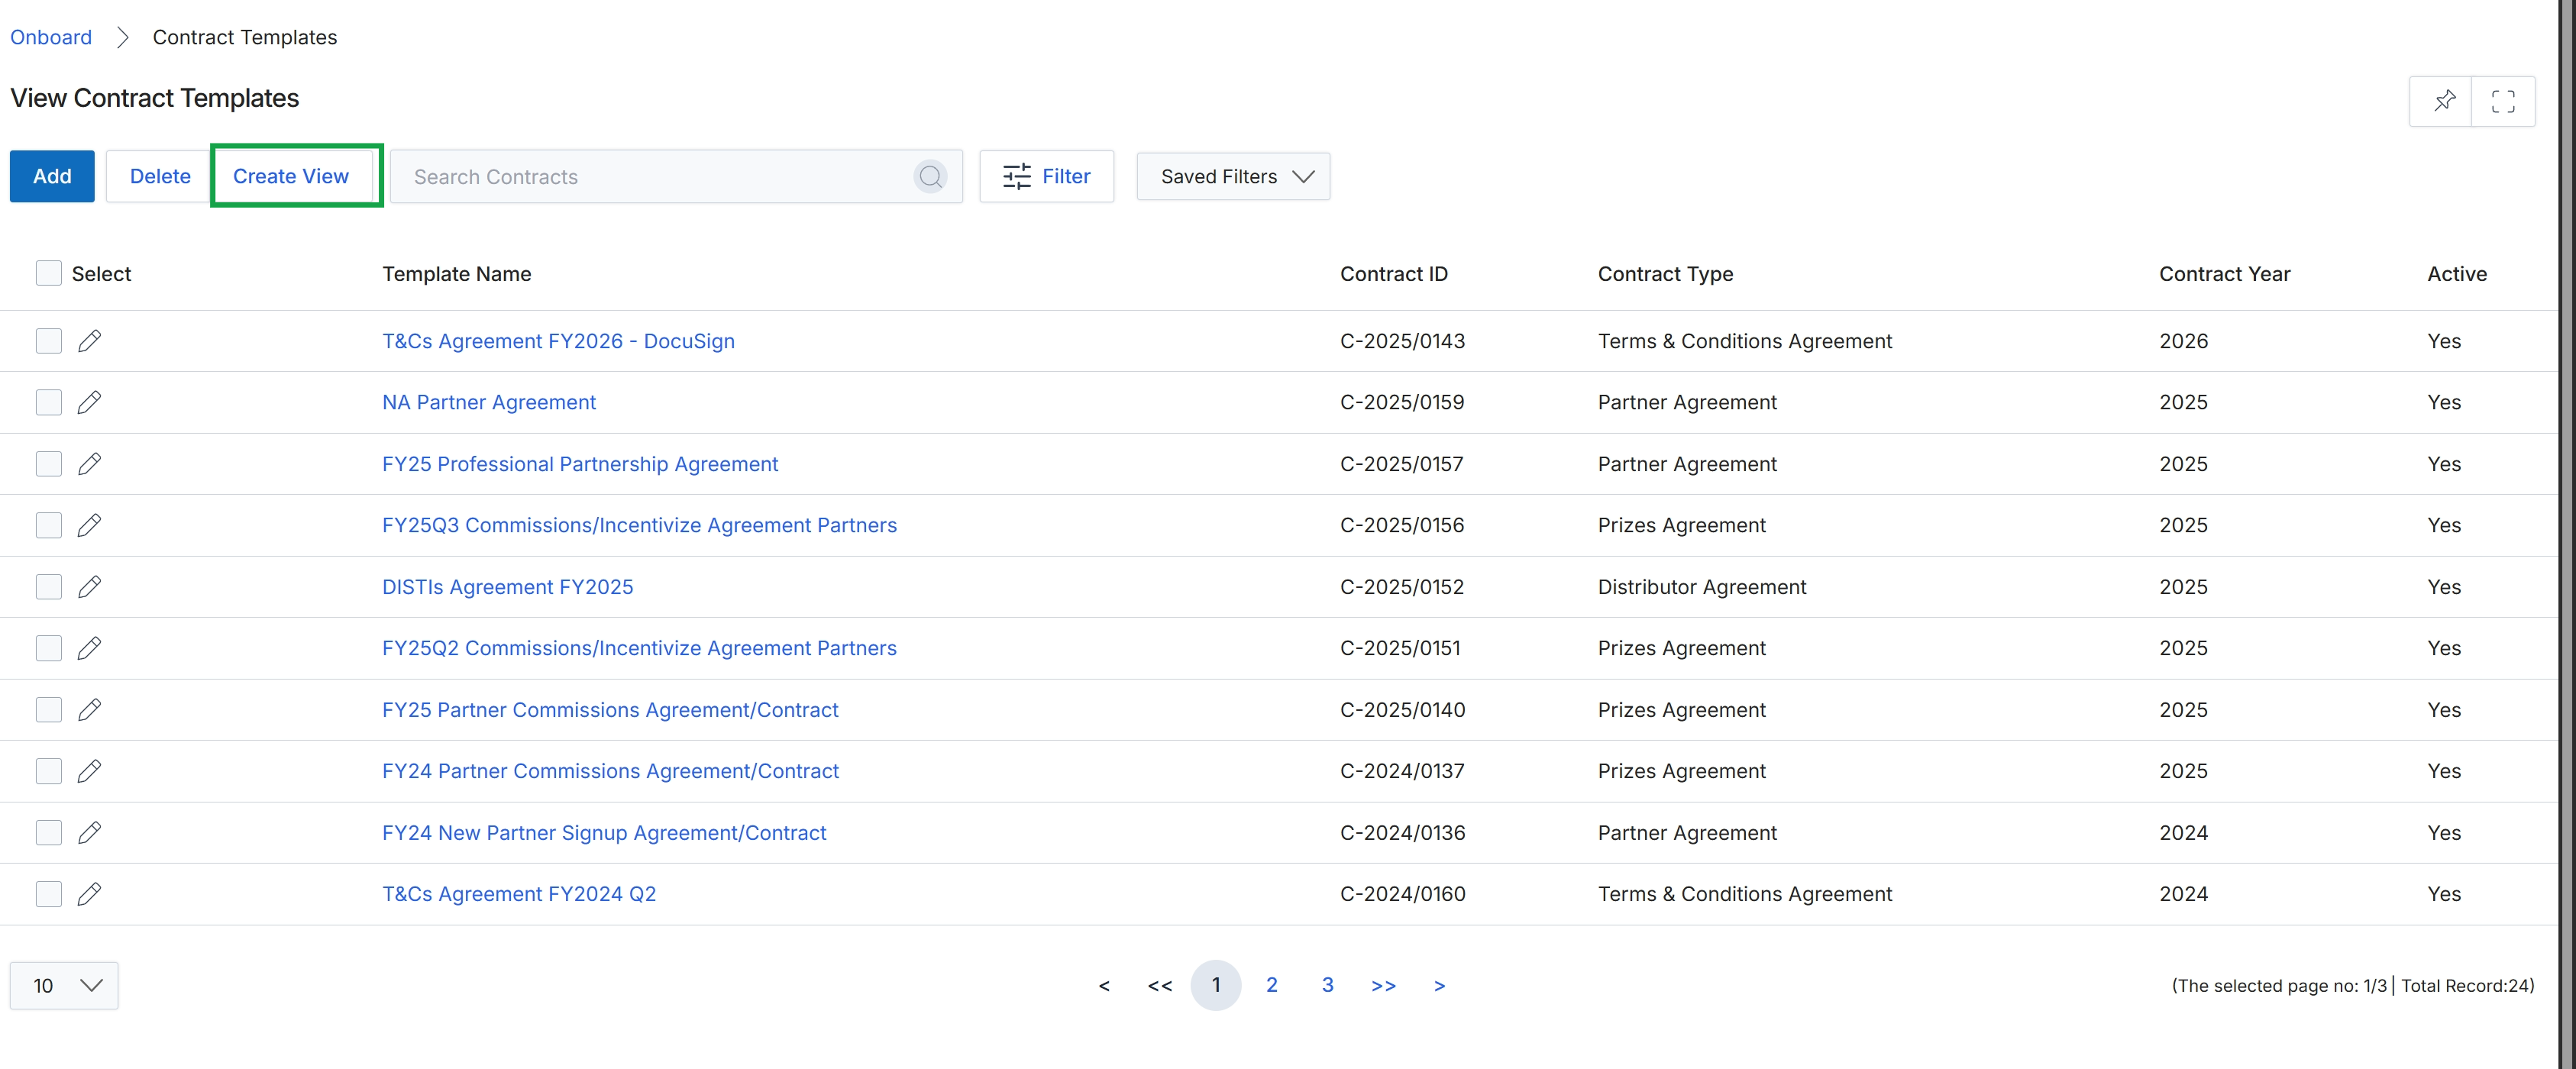Open FY24 New Partner Signup Agreement/Contract link

604,833
